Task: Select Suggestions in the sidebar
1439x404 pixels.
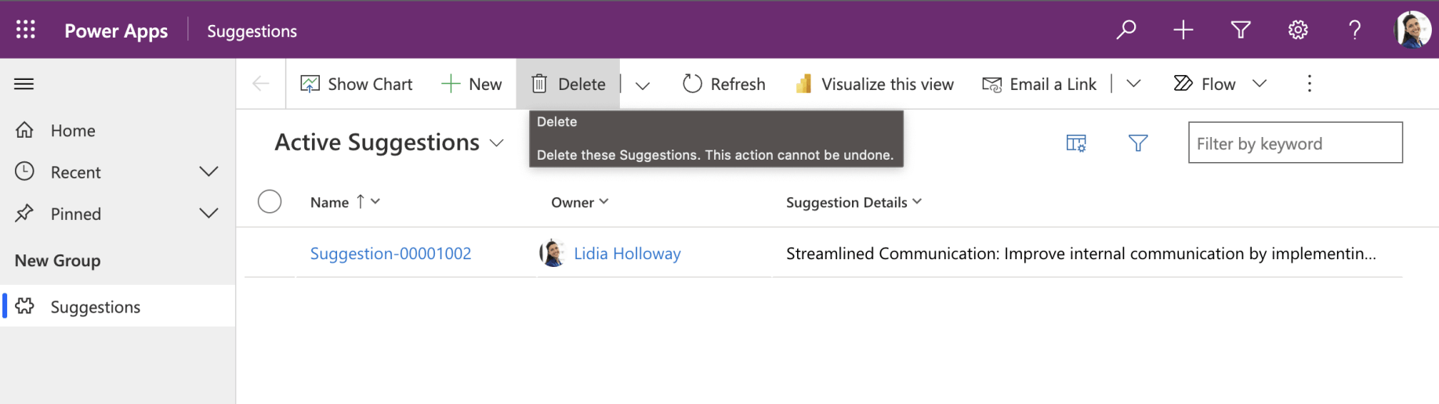Action: click(95, 307)
